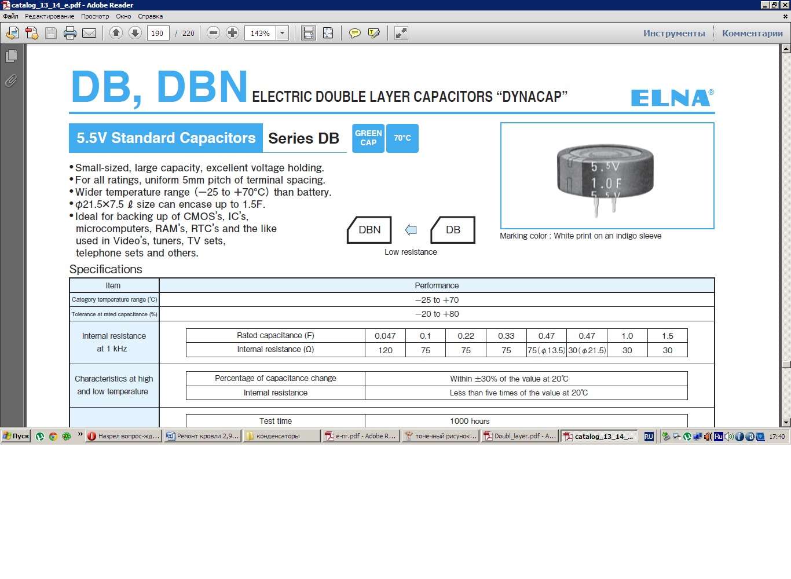Click vertical scrollbar down arrow
Screen dimensions: 791x579
(x=786, y=423)
